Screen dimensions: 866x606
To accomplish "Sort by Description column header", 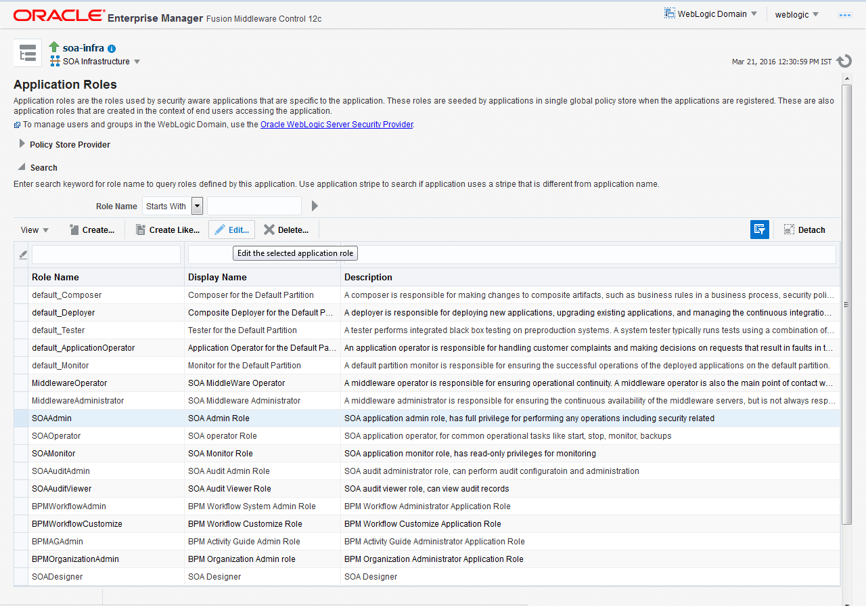I will (x=590, y=277).
